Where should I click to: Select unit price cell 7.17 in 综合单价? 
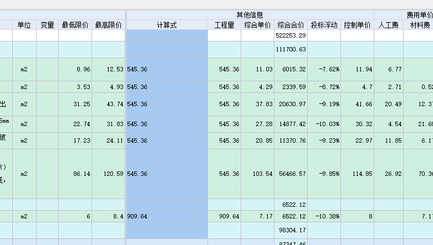point(258,216)
